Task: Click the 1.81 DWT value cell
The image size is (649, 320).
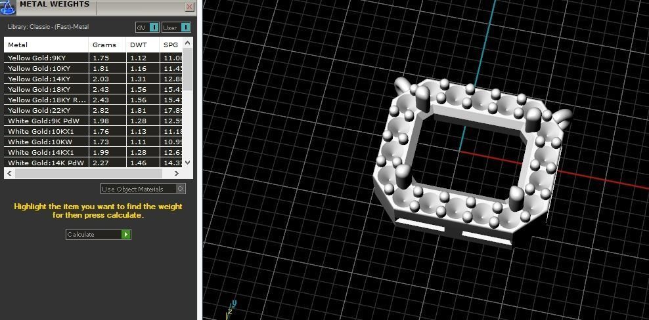Action: pyautogui.click(x=143, y=110)
